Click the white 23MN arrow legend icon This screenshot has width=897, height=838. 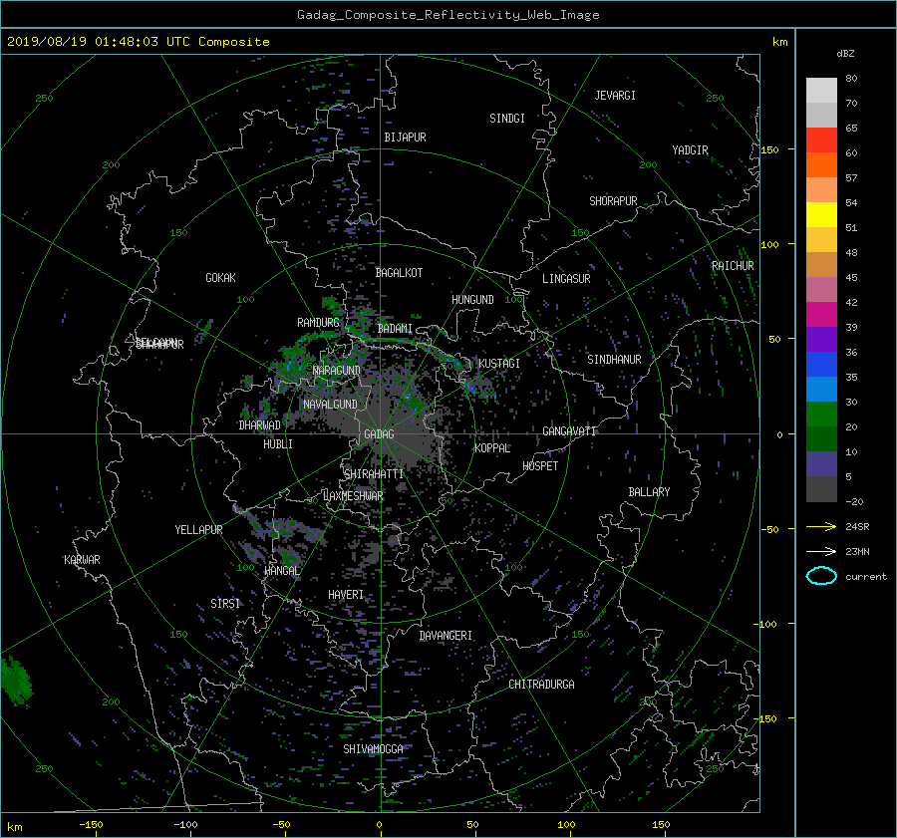click(x=821, y=551)
